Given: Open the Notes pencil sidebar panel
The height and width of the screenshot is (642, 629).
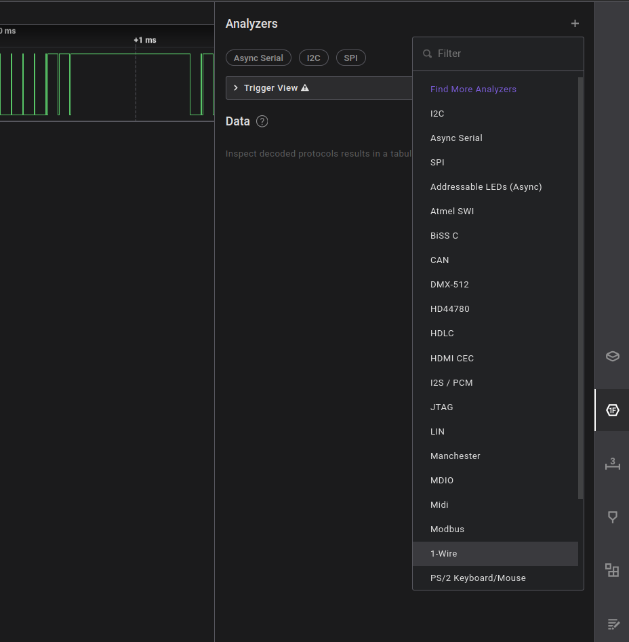Looking at the screenshot, I should [612, 624].
